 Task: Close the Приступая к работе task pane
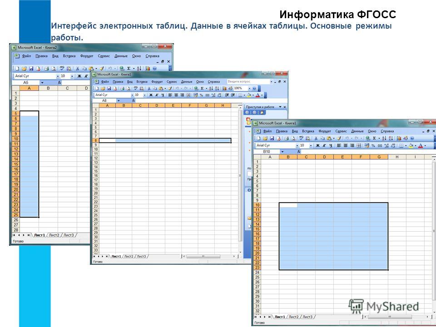tap(284, 107)
